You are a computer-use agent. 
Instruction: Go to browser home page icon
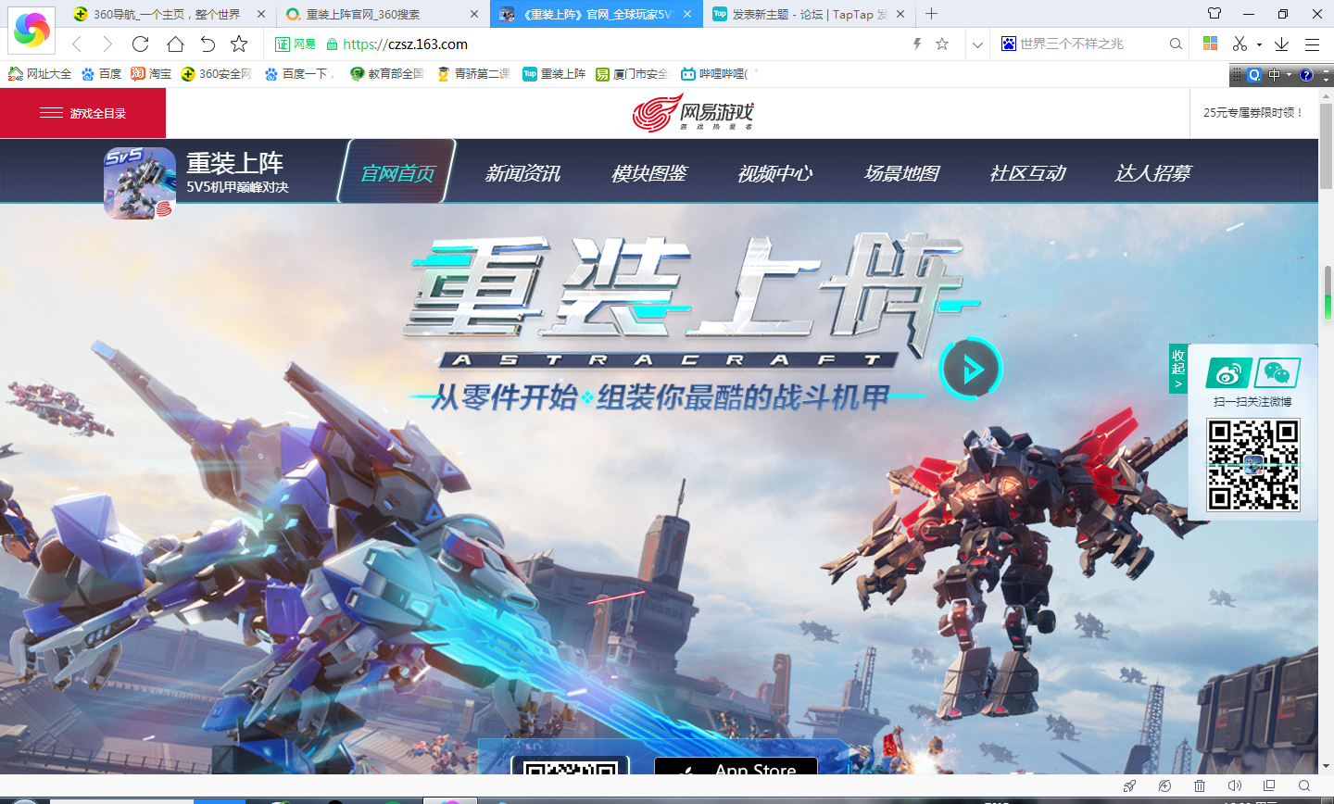175,44
